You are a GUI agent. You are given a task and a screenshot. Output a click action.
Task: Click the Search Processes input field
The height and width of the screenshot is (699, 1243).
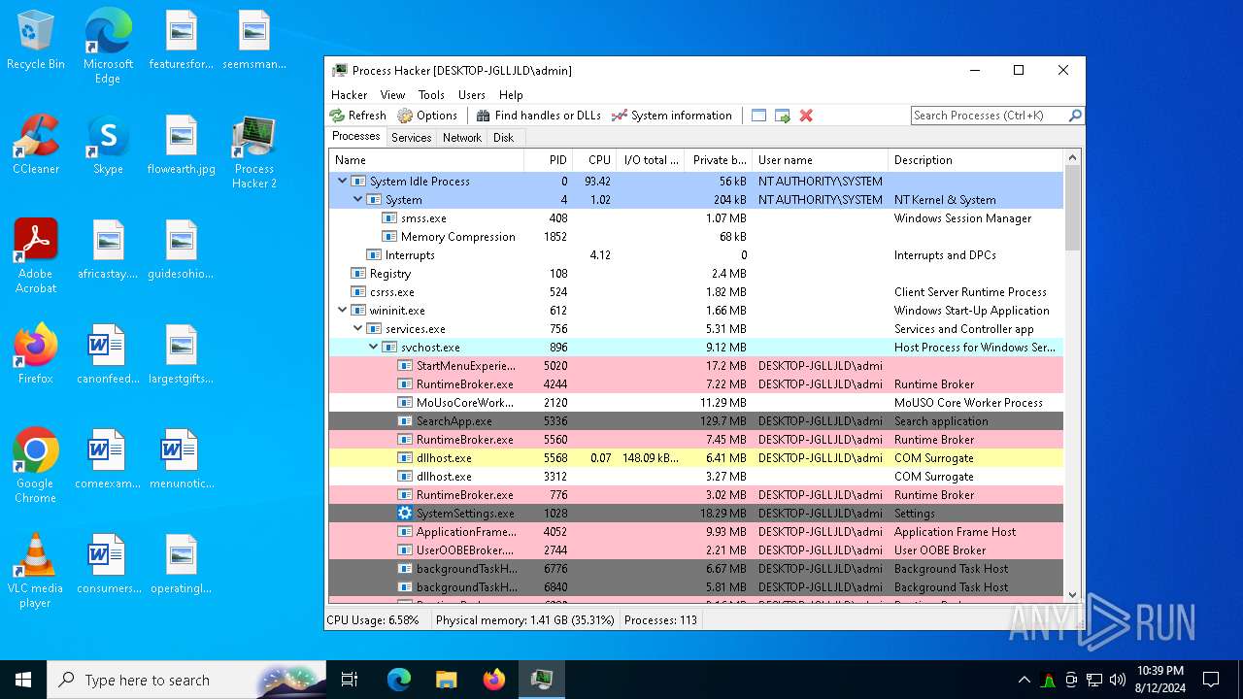[990, 116]
